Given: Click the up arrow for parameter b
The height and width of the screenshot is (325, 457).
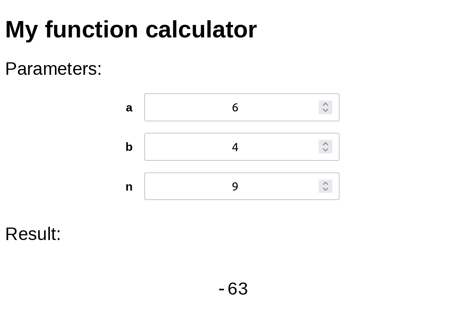Looking at the screenshot, I should click(x=325, y=144).
